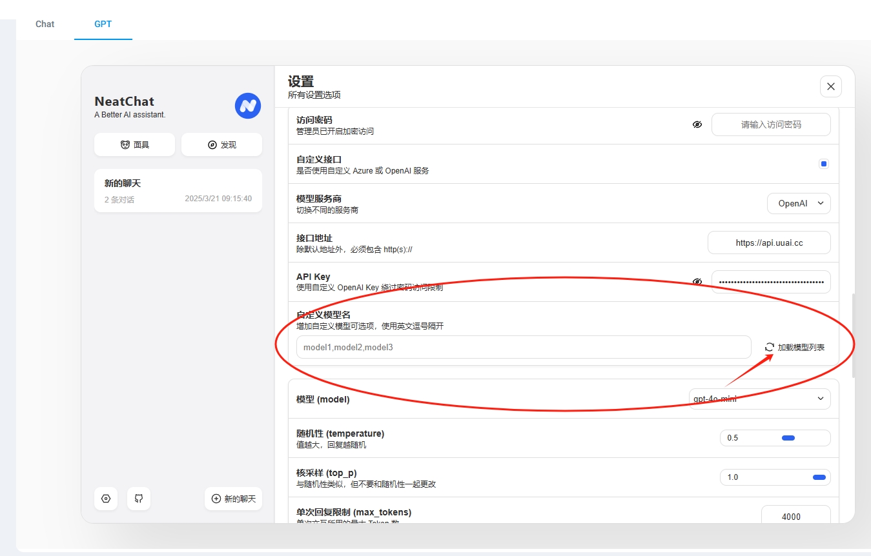Click the NeatChat title text

(125, 101)
